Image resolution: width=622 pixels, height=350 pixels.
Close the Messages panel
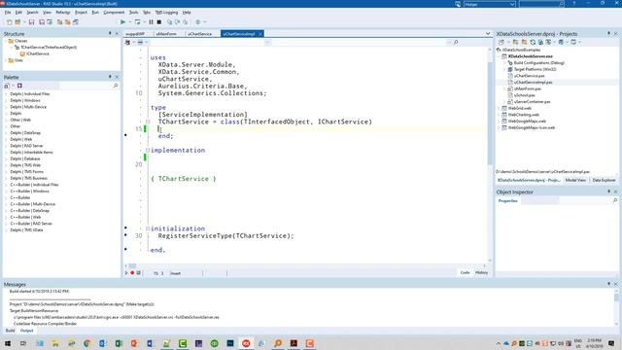coord(615,284)
